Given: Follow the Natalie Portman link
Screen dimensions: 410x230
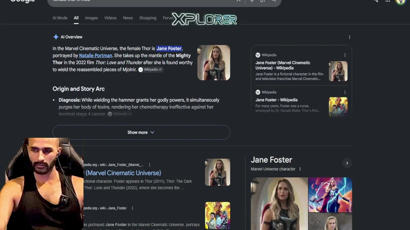Looking at the screenshot, I should point(95,56).
